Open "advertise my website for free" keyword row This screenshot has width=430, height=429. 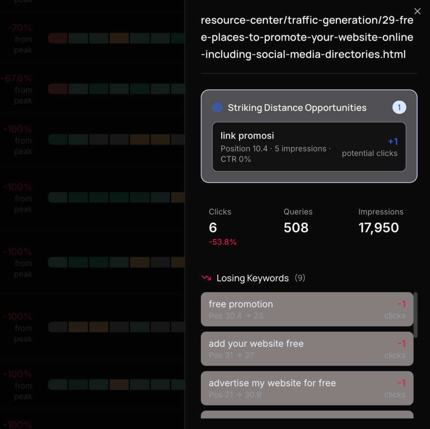(307, 388)
